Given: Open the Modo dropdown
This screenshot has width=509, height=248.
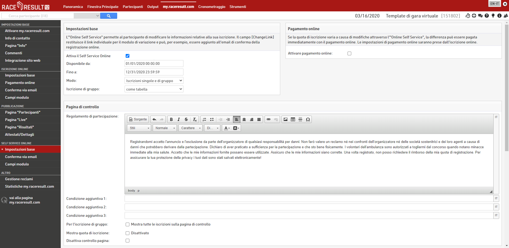Looking at the screenshot, I should 154,81.
